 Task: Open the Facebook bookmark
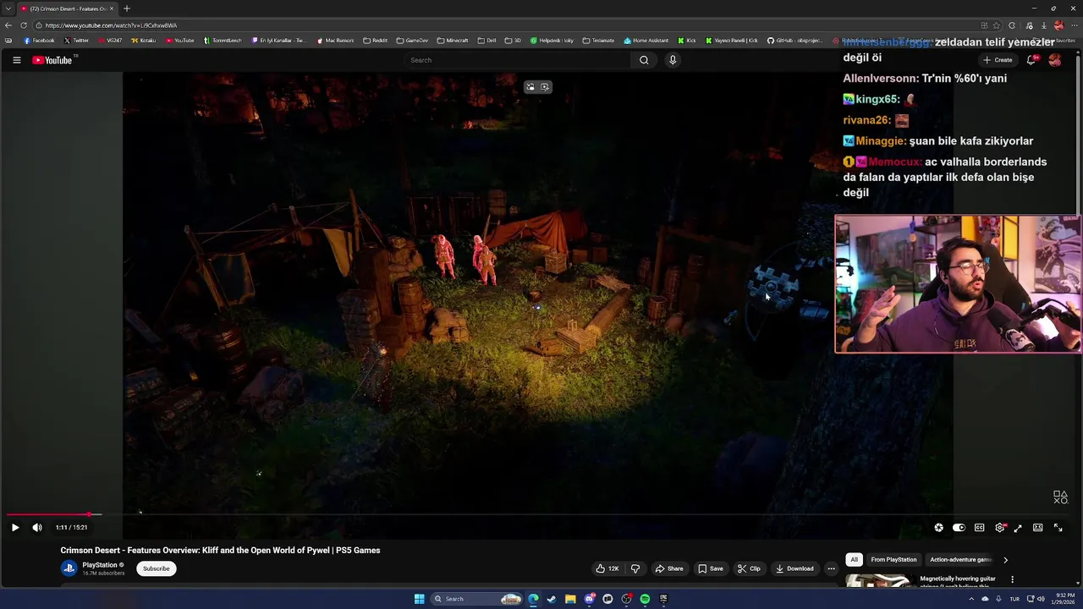coord(39,41)
